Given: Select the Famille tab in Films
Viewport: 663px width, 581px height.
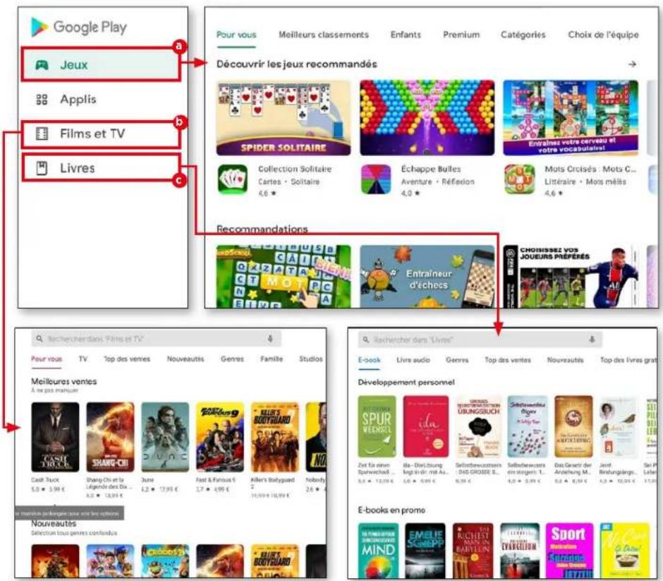Looking at the screenshot, I should pos(272,359).
